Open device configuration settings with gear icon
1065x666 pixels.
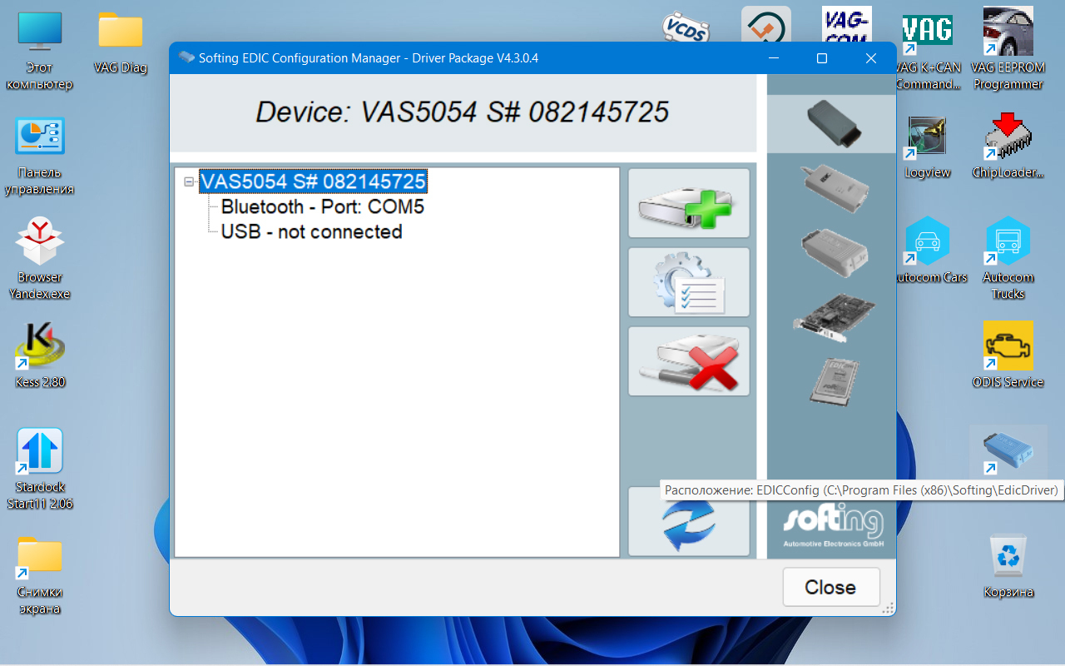coord(689,282)
